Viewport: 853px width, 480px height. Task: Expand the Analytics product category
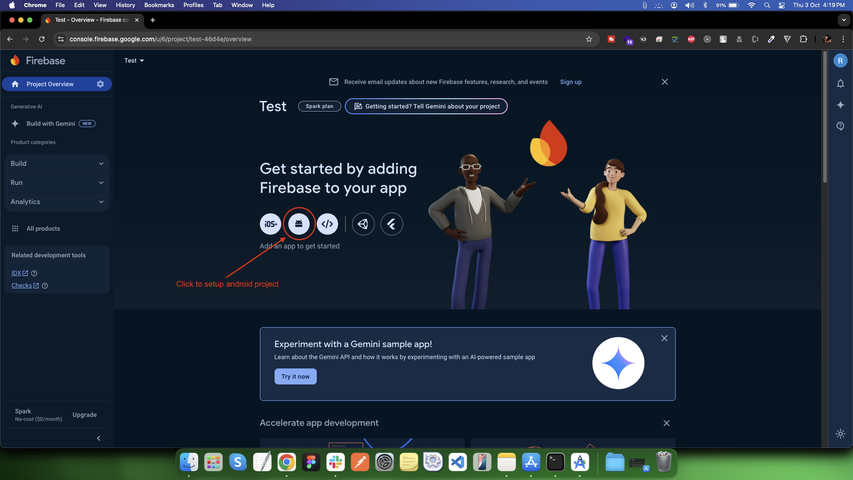pyautogui.click(x=57, y=201)
